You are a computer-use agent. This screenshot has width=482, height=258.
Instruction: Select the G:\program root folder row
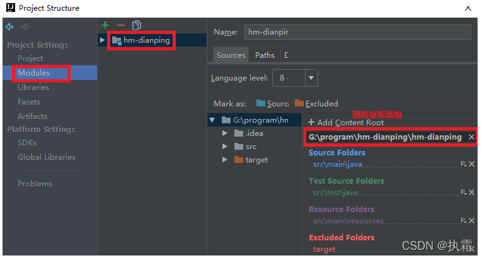[x=255, y=120]
